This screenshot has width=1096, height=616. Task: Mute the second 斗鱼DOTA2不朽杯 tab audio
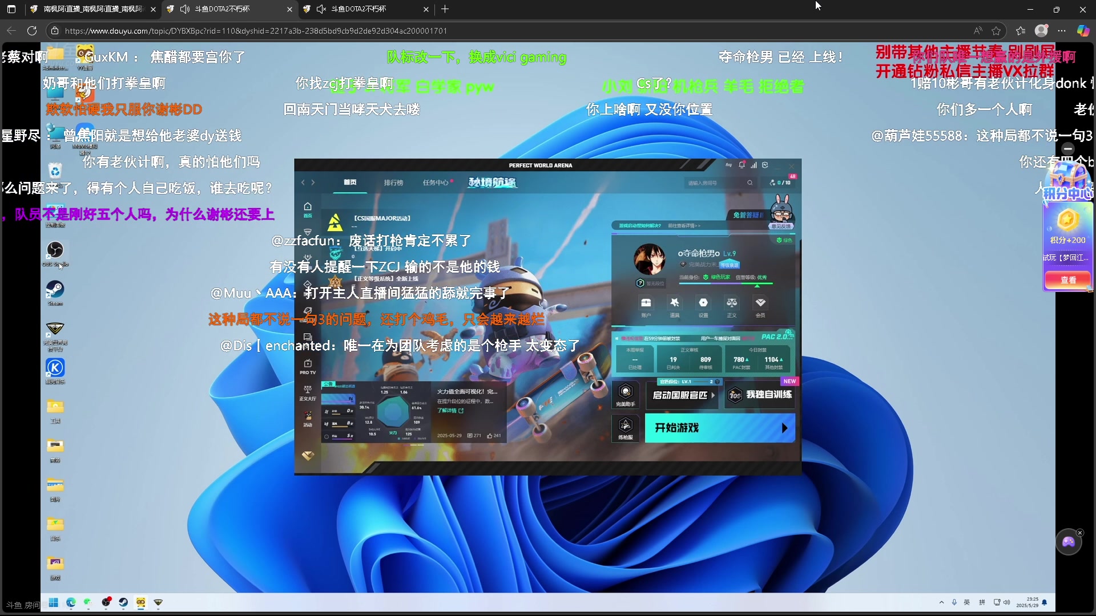point(185,9)
